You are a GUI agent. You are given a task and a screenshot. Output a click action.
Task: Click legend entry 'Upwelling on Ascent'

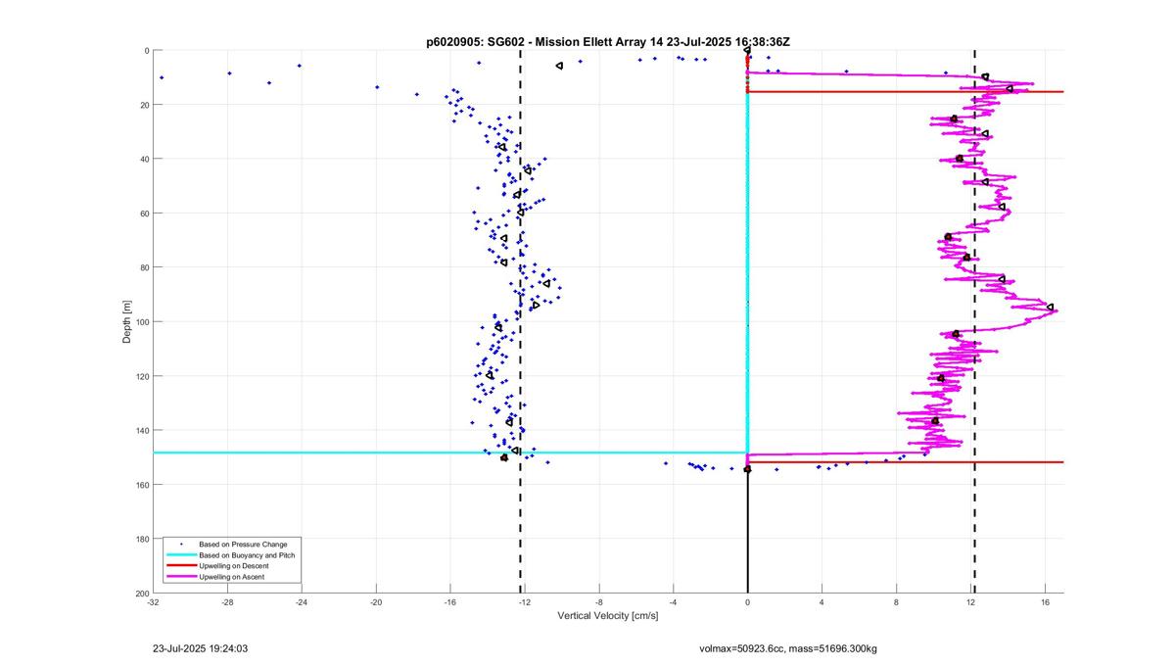(231, 577)
